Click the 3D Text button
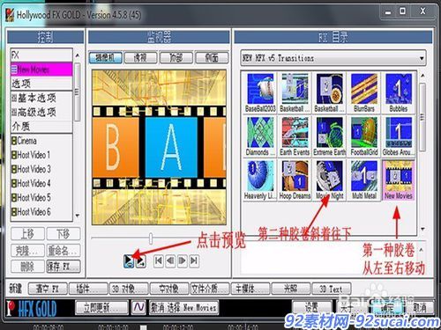Viewport: 441px width, 330px height. [332, 289]
